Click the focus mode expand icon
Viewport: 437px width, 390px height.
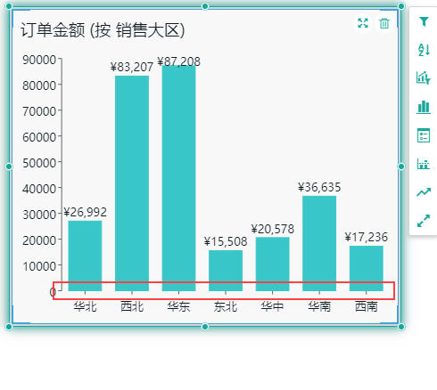(363, 23)
